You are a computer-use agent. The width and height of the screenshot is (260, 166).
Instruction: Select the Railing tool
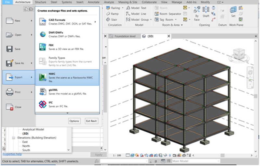click(113, 8)
